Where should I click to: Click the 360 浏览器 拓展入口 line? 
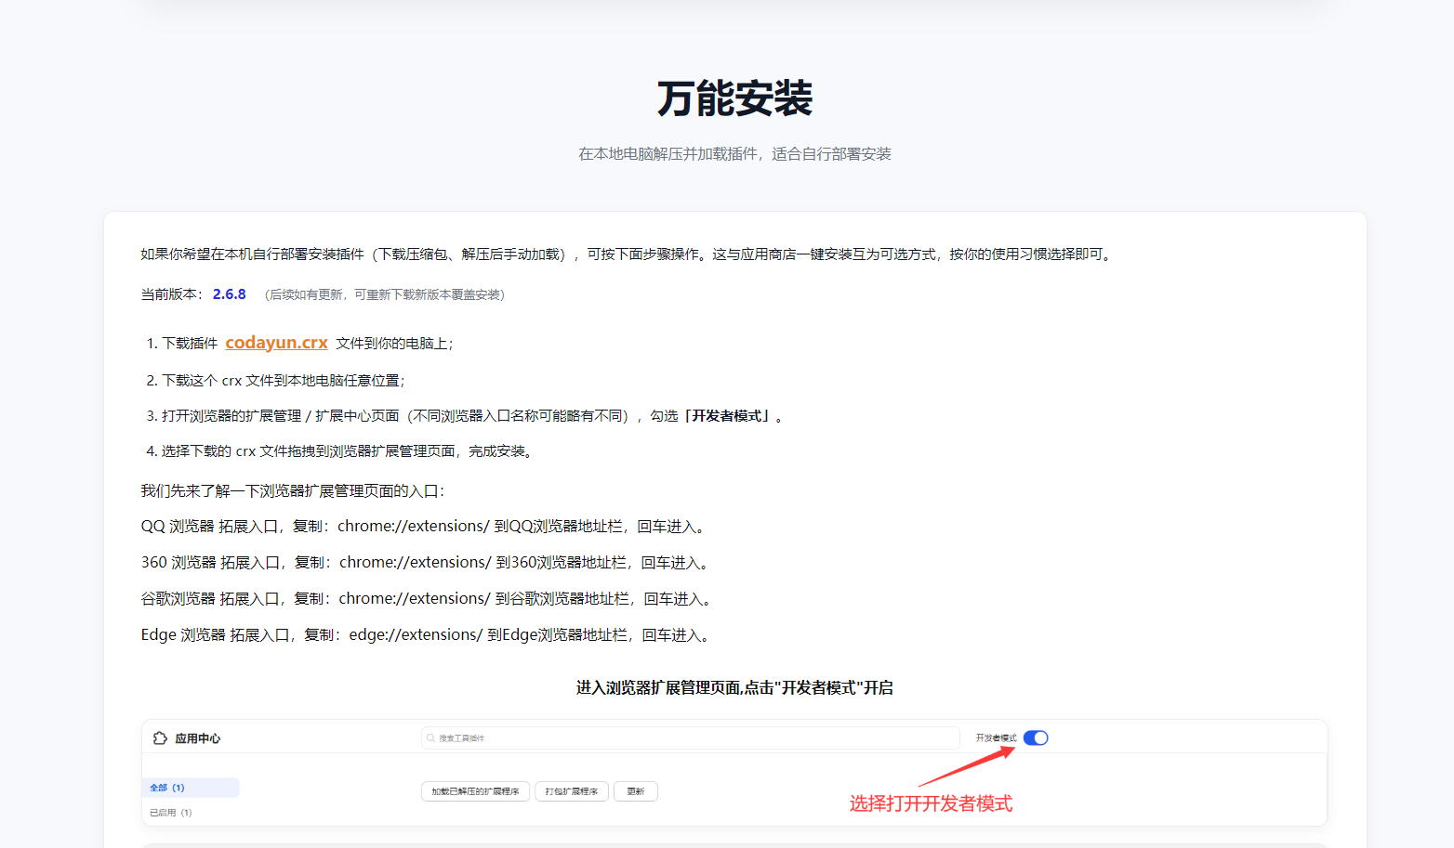427,563
